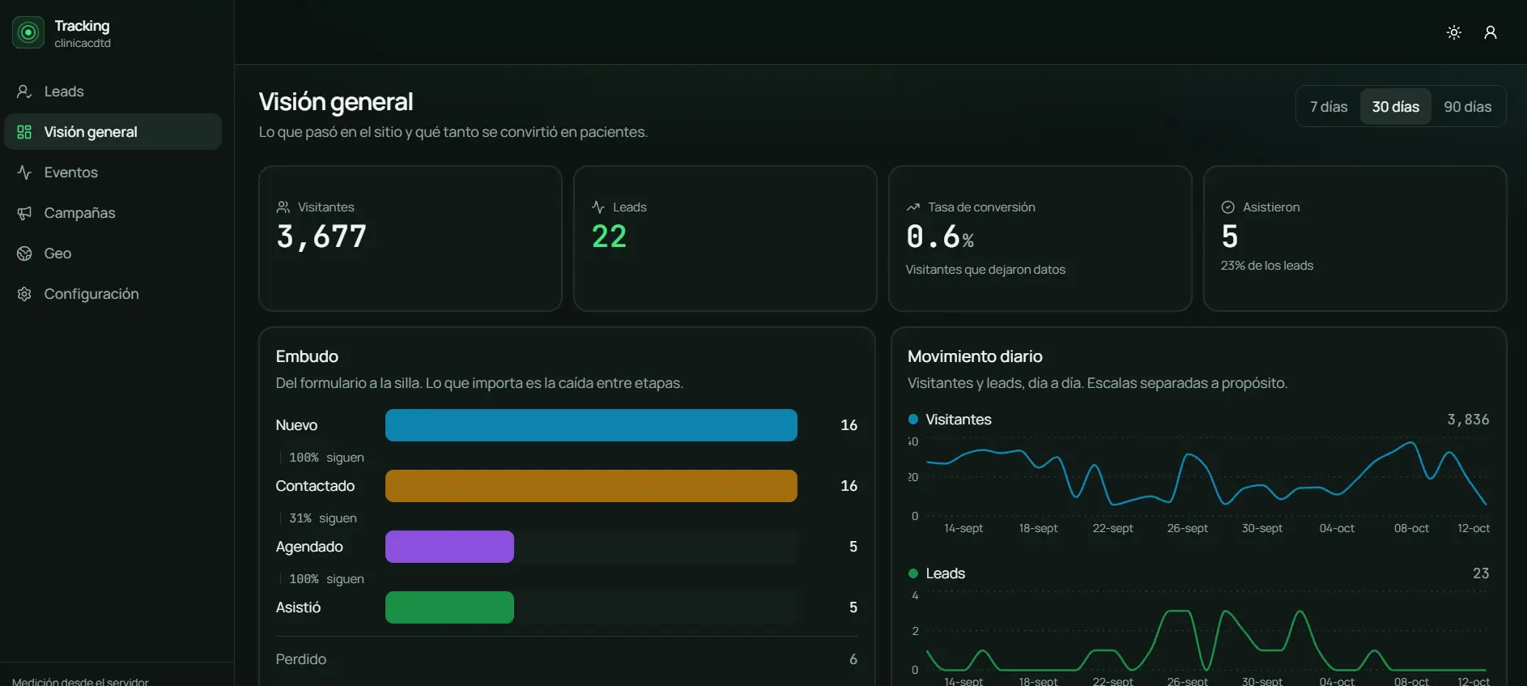1527x686 pixels.
Task: Click the Eventos activity icon
Action: click(24, 173)
